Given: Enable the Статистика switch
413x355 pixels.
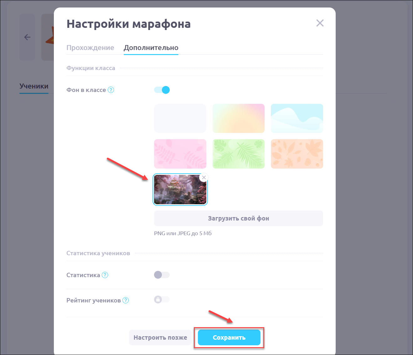Looking at the screenshot, I should pos(162,275).
